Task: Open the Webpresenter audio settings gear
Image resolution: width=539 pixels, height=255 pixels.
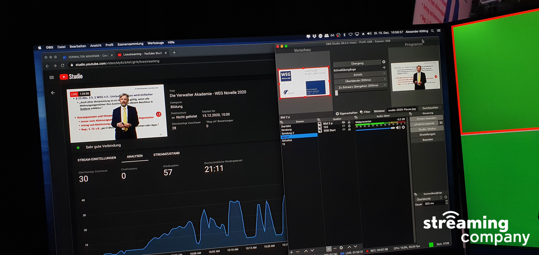Action: coord(403,127)
